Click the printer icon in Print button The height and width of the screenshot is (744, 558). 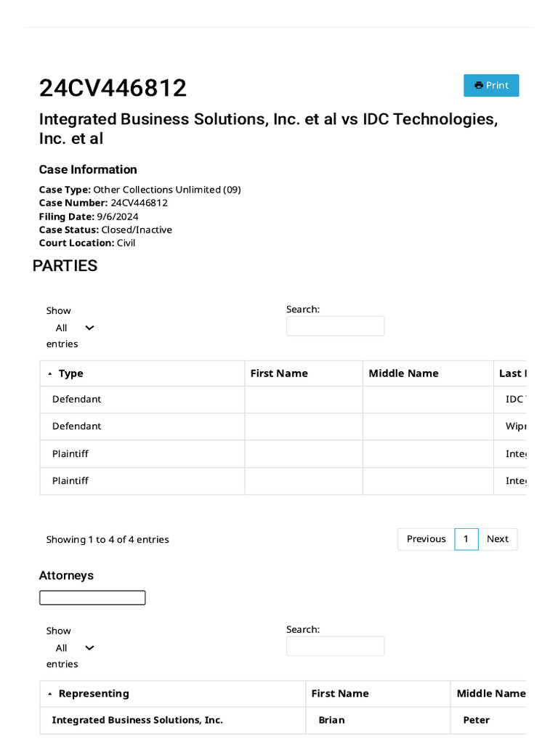coord(479,85)
